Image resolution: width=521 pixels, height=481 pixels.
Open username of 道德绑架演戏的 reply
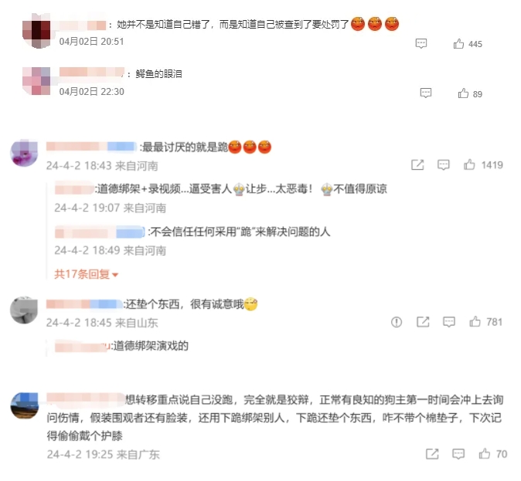(x=83, y=346)
